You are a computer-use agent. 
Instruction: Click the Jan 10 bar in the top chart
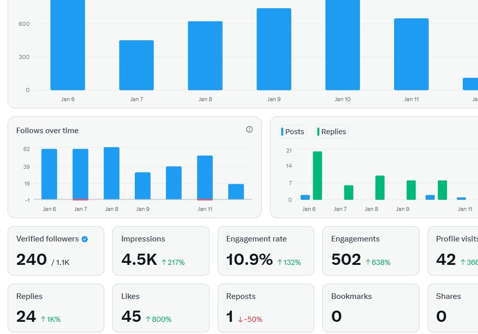343,45
